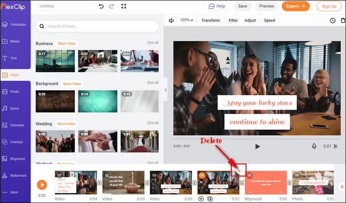The height and width of the screenshot is (203, 346).
Task: Click the Search Videos input field
Action: click(97, 26)
